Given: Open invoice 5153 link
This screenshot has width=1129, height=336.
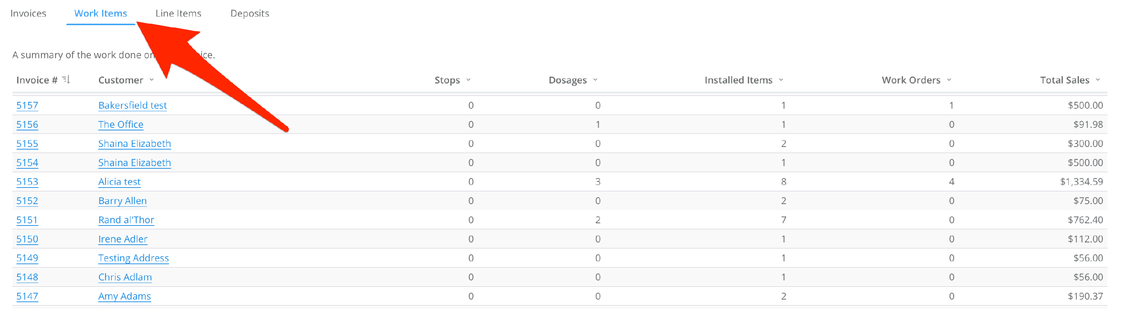Looking at the screenshot, I should click(27, 182).
